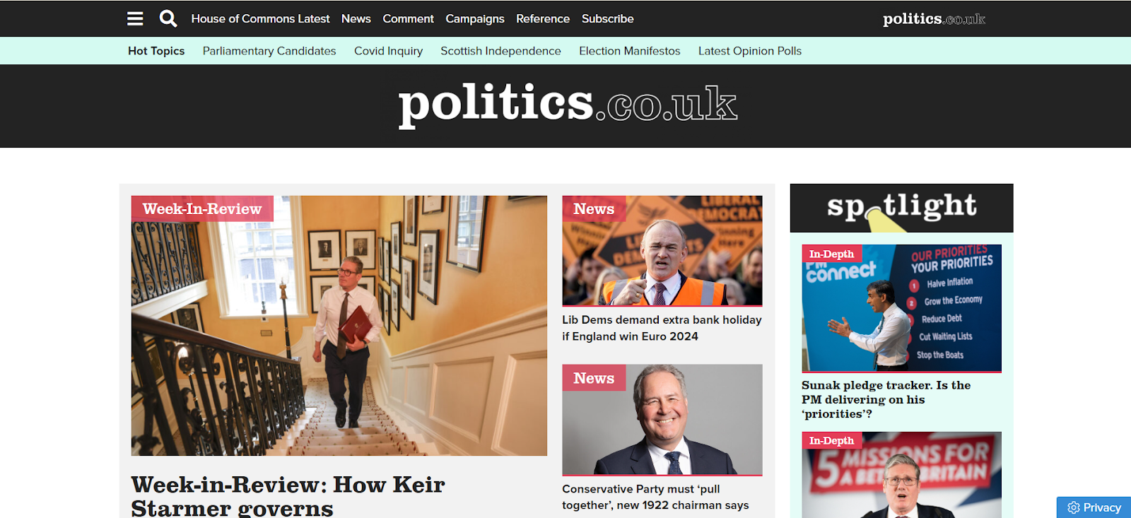
Task: Open the Spotlight section header
Action: pyautogui.click(x=901, y=208)
